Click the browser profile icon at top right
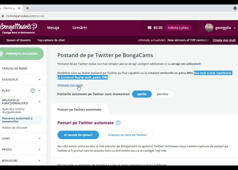Viewport: 238px width, 170px height. 235,8
